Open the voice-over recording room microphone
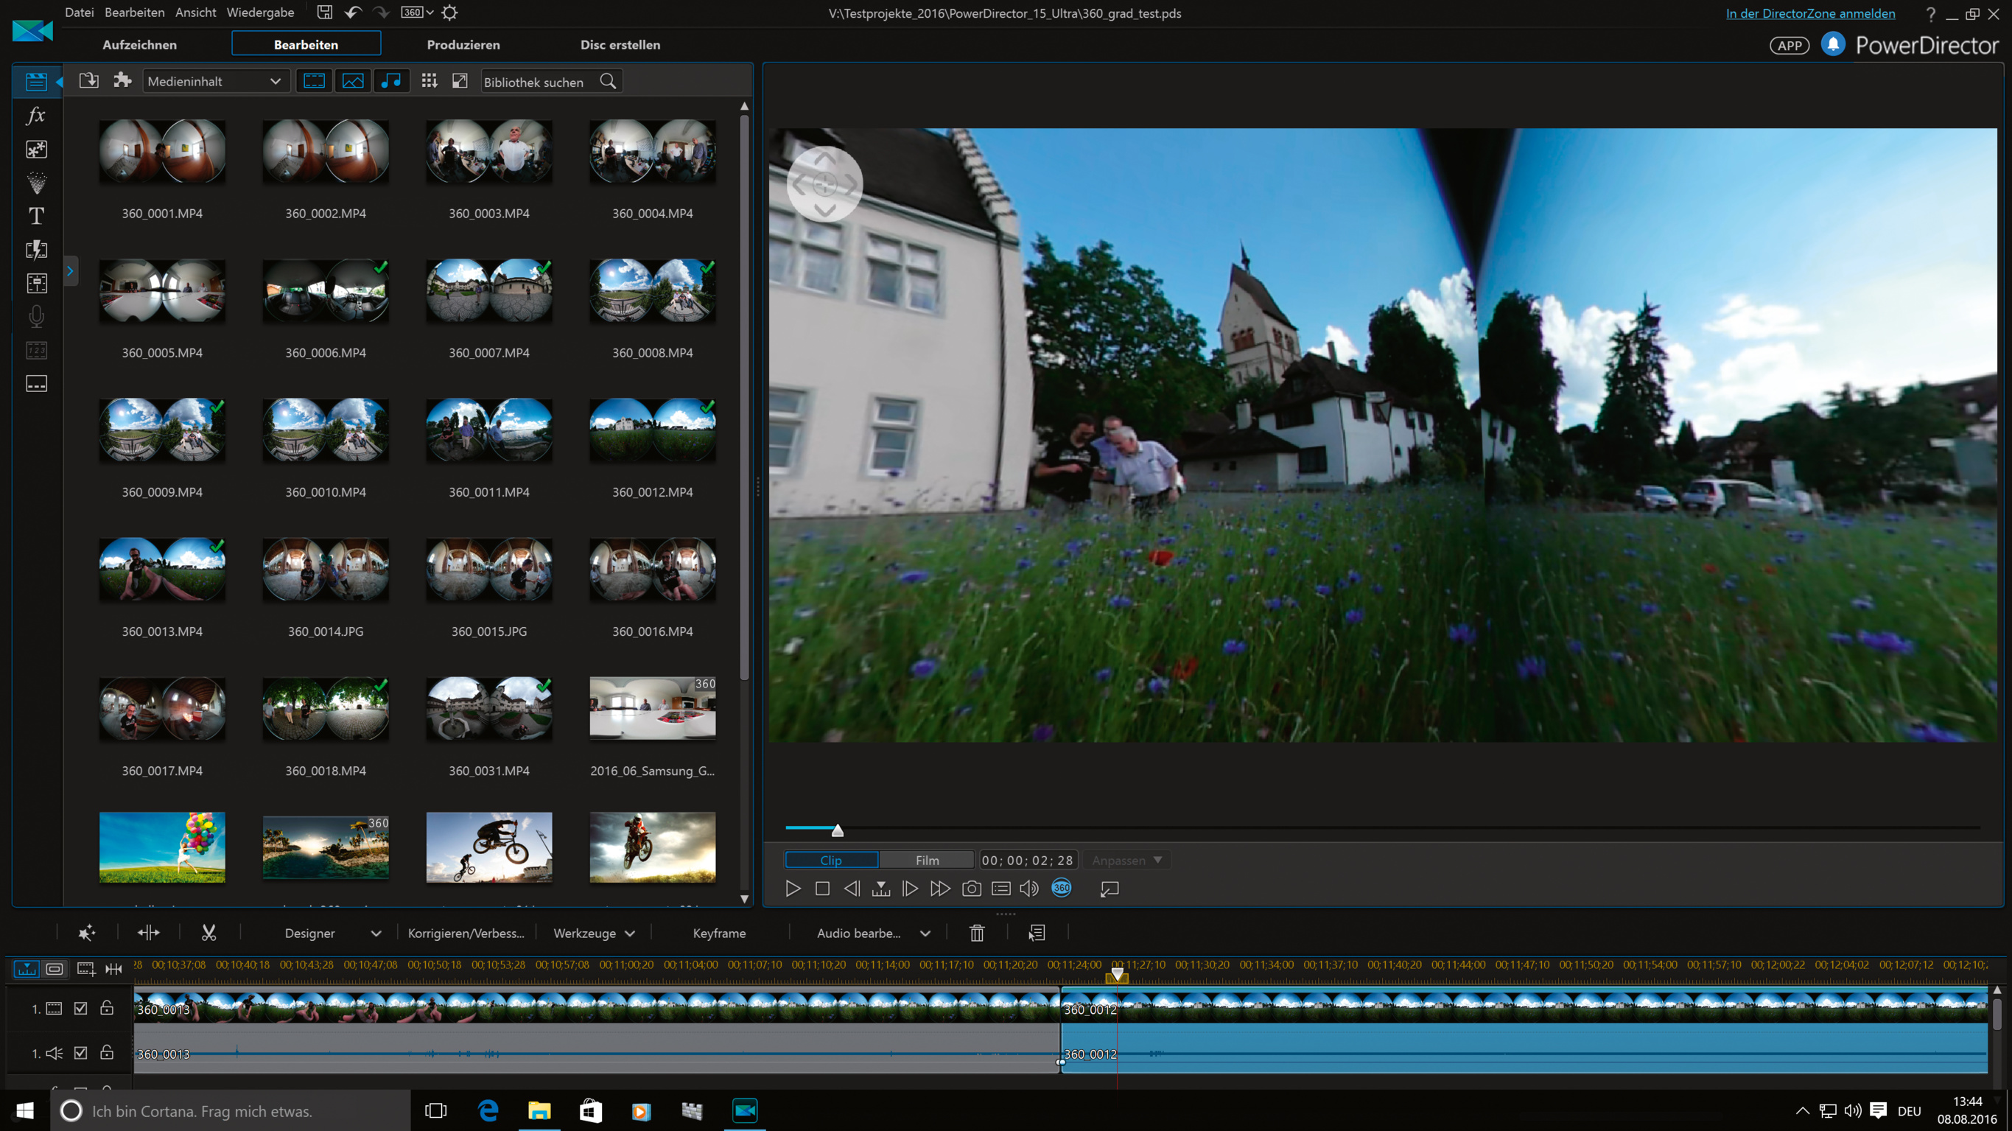The width and height of the screenshot is (2012, 1131). tap(36, 316)
